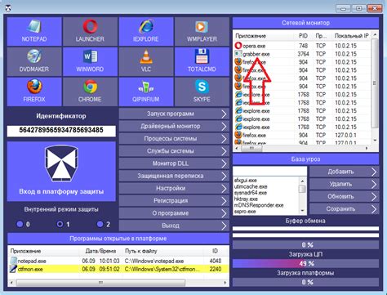Click the Выход button
The image size is (387, 295).
(x=174, y=226)
